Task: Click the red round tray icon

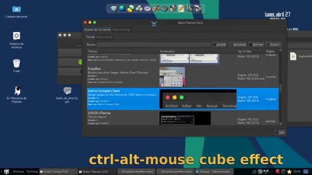Action: pos(278,171)
